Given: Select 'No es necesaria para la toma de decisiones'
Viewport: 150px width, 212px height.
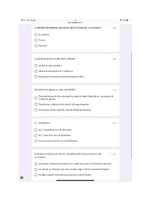Looking at the screenshot, I should [36, 141].
